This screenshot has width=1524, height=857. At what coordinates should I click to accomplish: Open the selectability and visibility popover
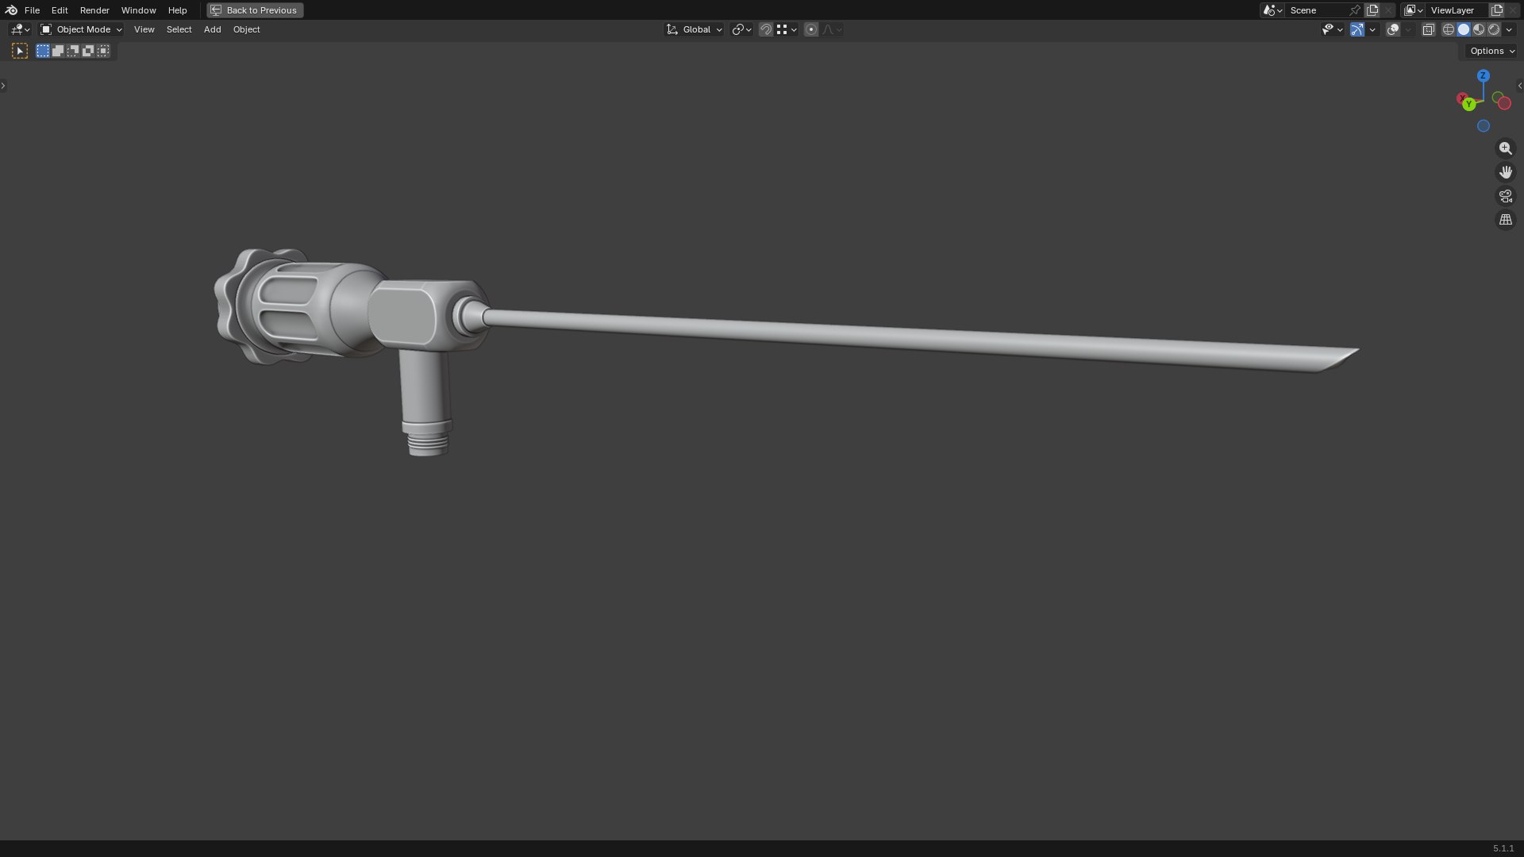pyautogui.click(x=1332, y=29)
